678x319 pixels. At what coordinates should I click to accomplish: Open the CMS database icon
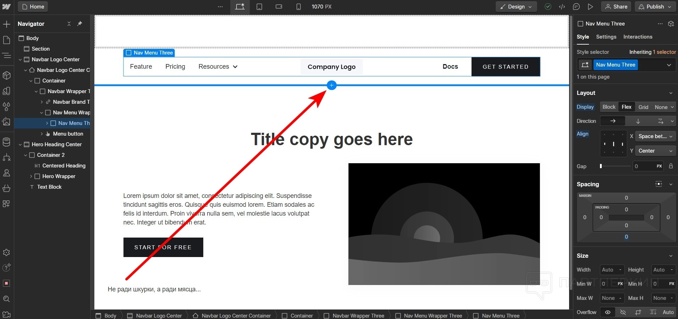click(6, 142)
